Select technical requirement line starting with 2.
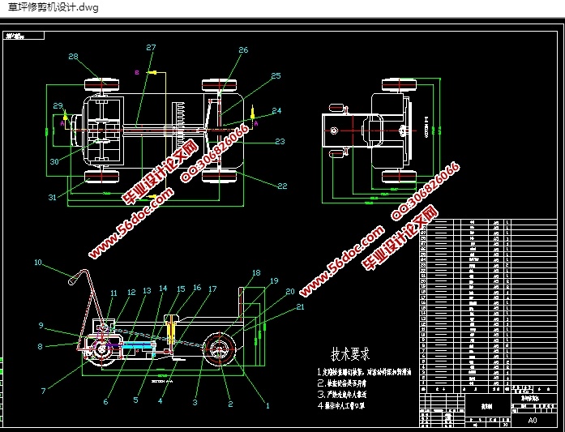 (342, 383)
